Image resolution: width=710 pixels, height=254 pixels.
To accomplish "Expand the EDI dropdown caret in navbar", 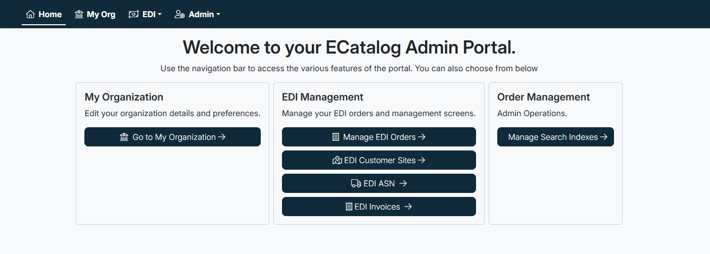I will pyautogui.click(x=160, y=14).
